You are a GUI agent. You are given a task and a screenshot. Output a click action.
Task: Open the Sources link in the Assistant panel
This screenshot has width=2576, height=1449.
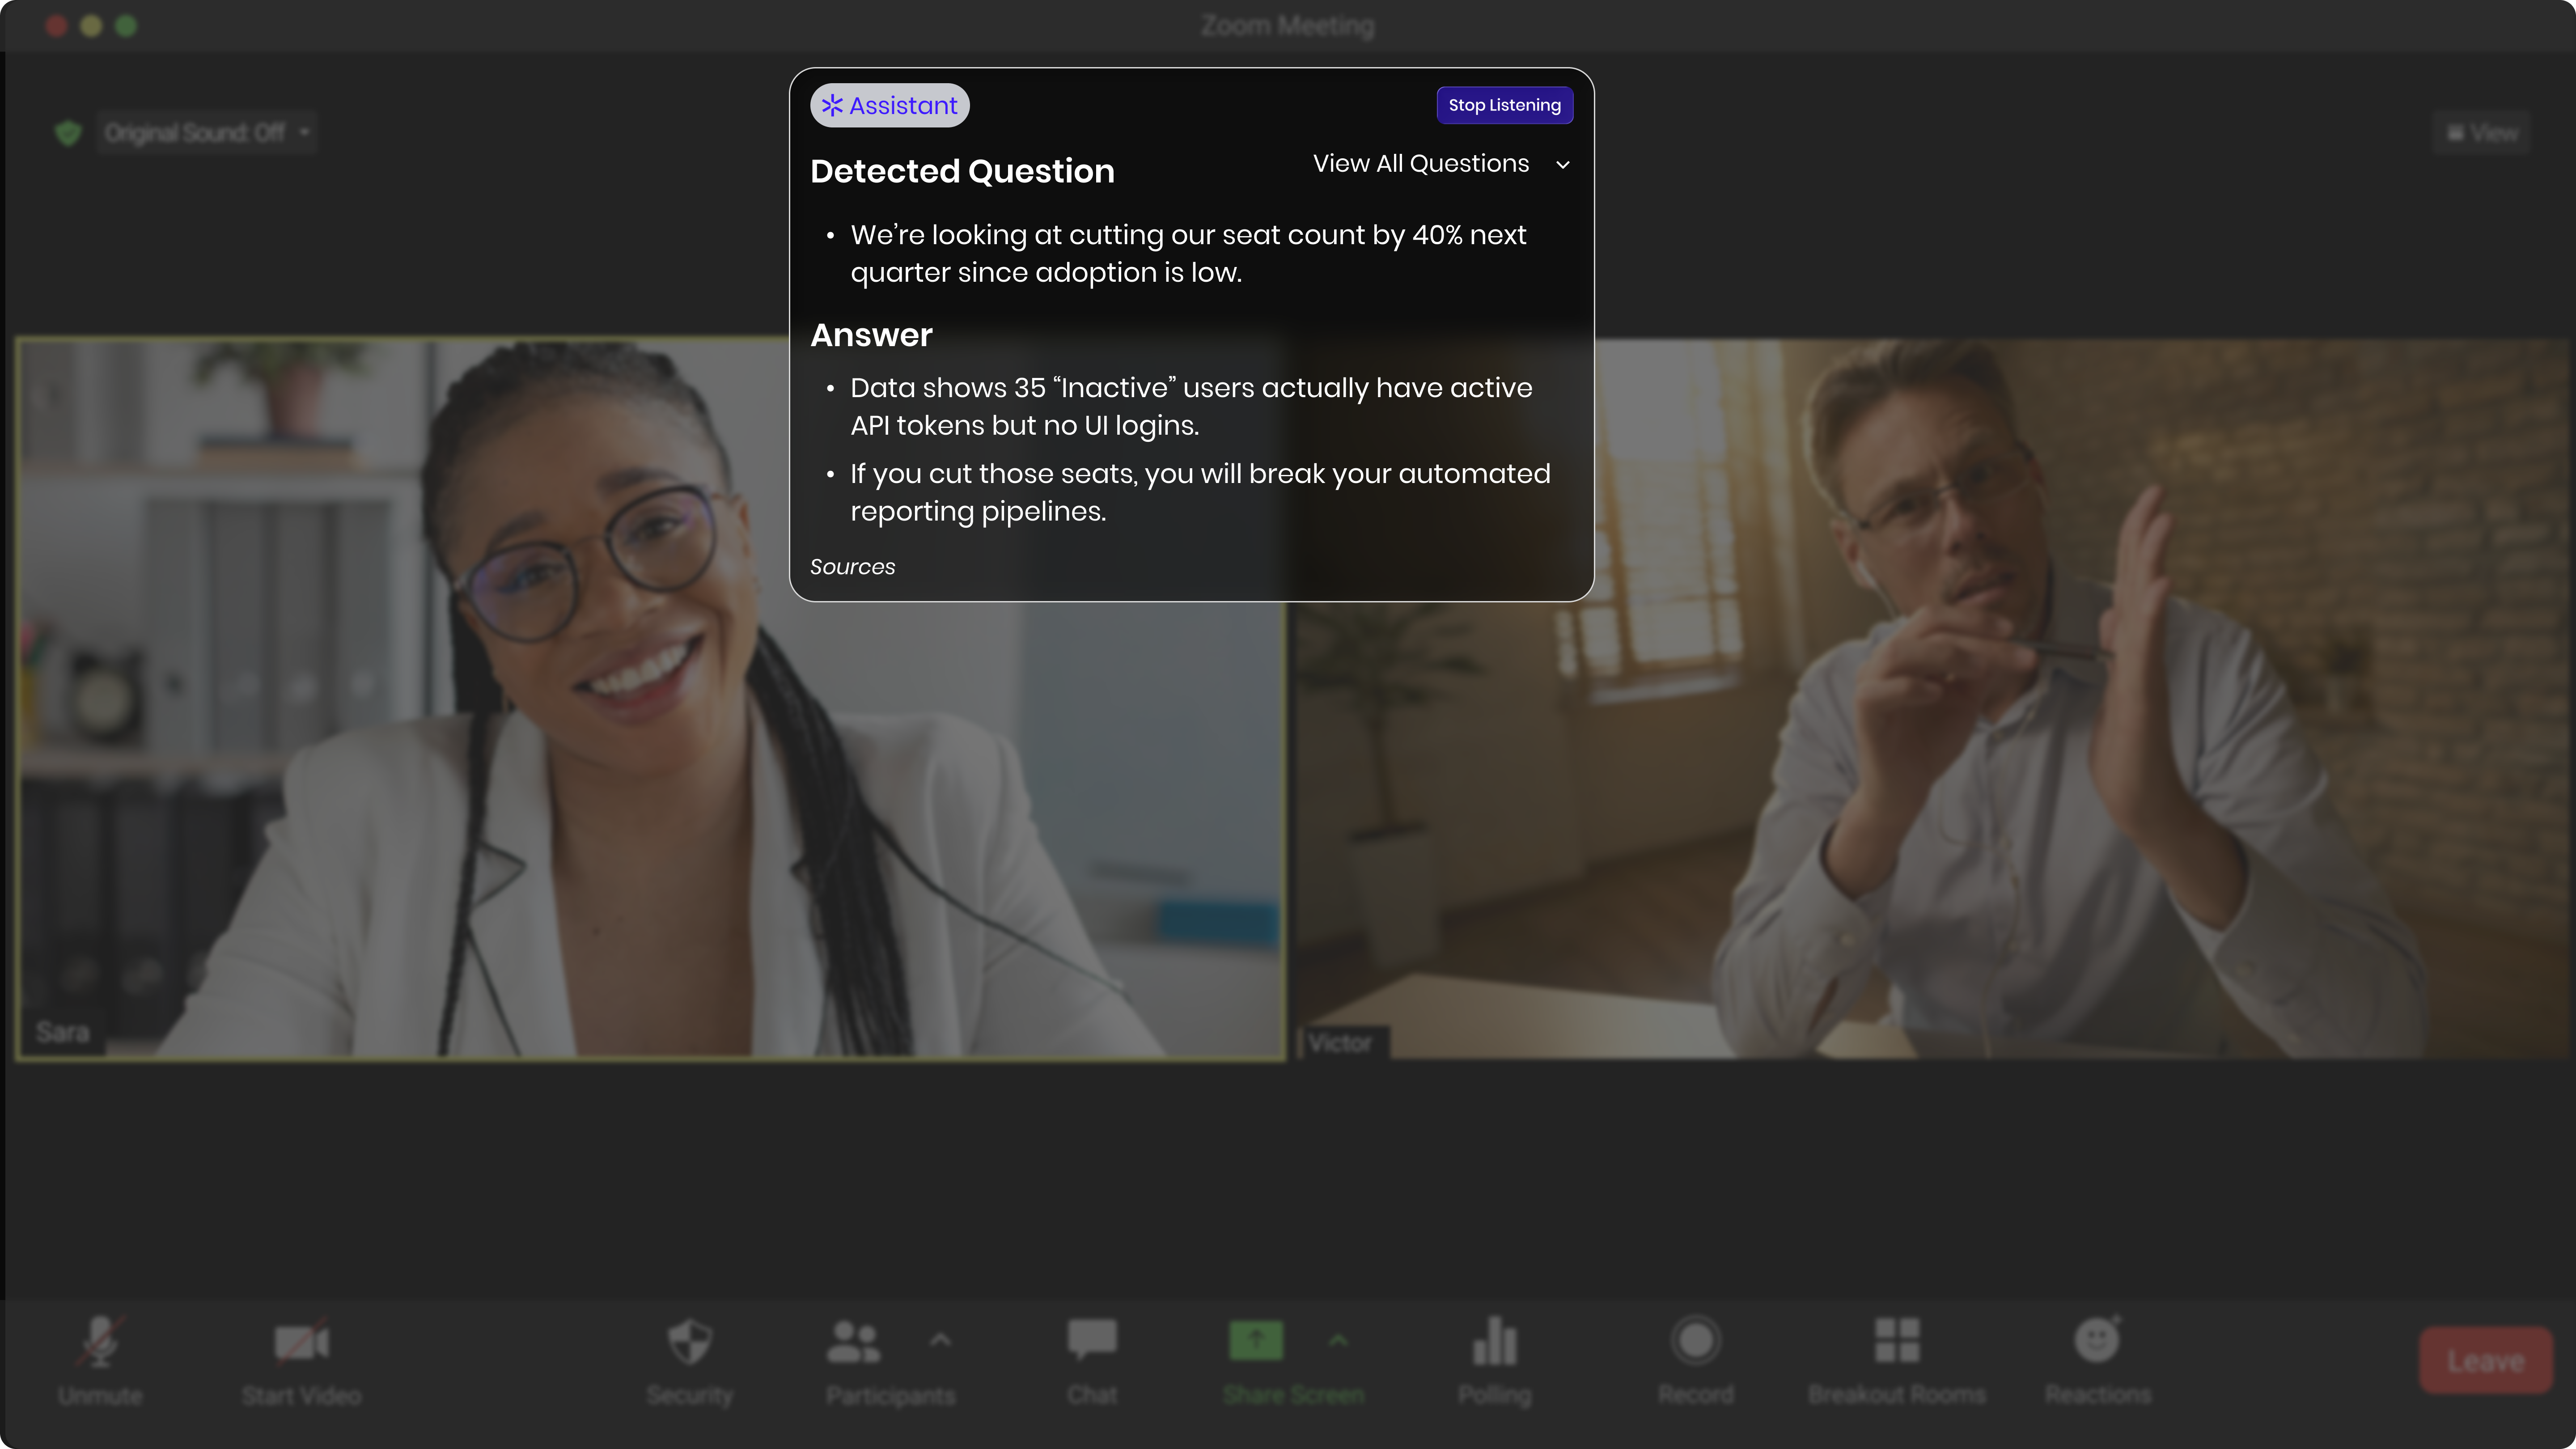tap(852, 567)
